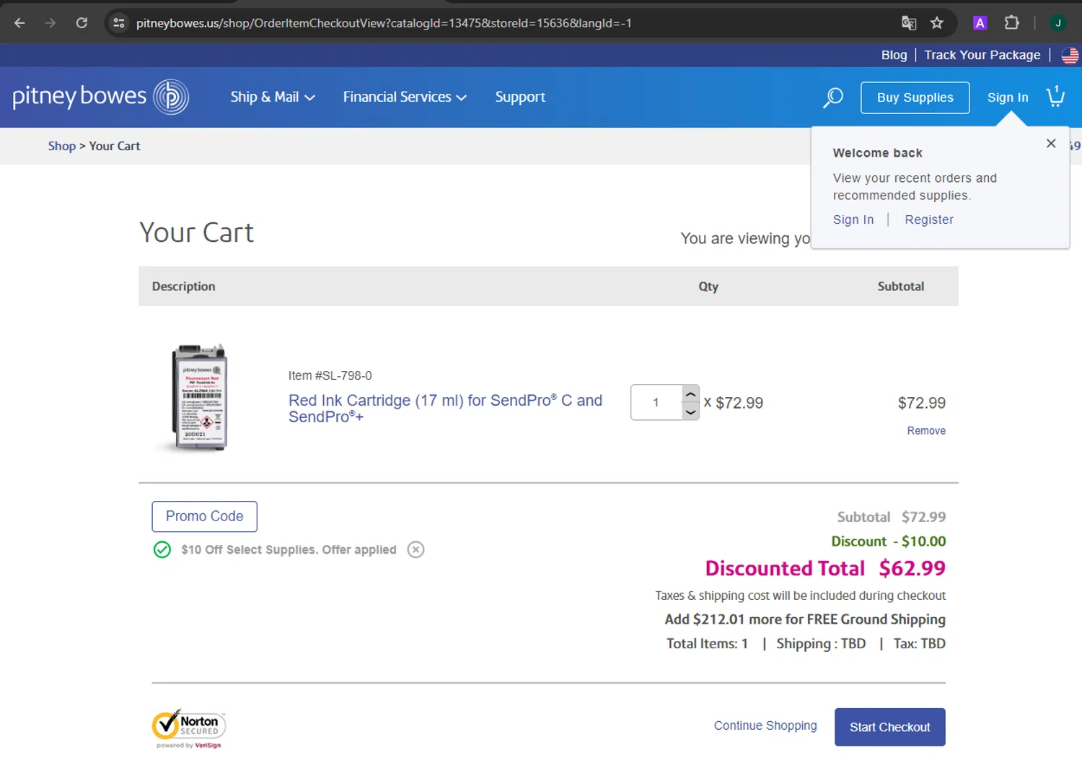Click the Item #SL-798-0 text
This screenshot has height=763, width=1082.
coord(330,375)
